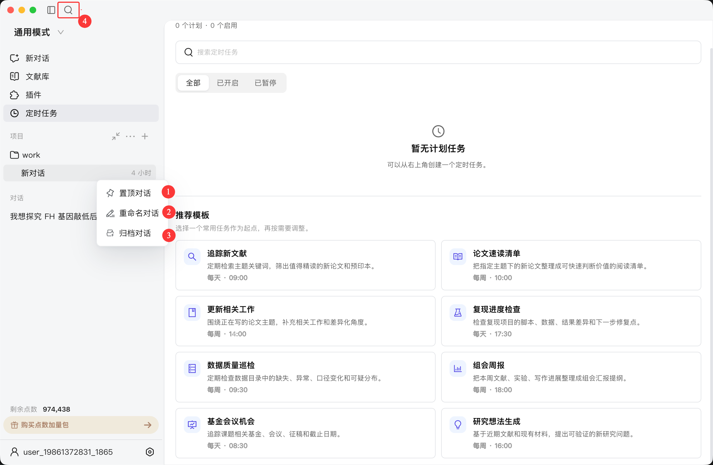Switch to the 已暂停 tab
Image resolution: width=713 pixels, height=465 pixels.
(265, 83)
